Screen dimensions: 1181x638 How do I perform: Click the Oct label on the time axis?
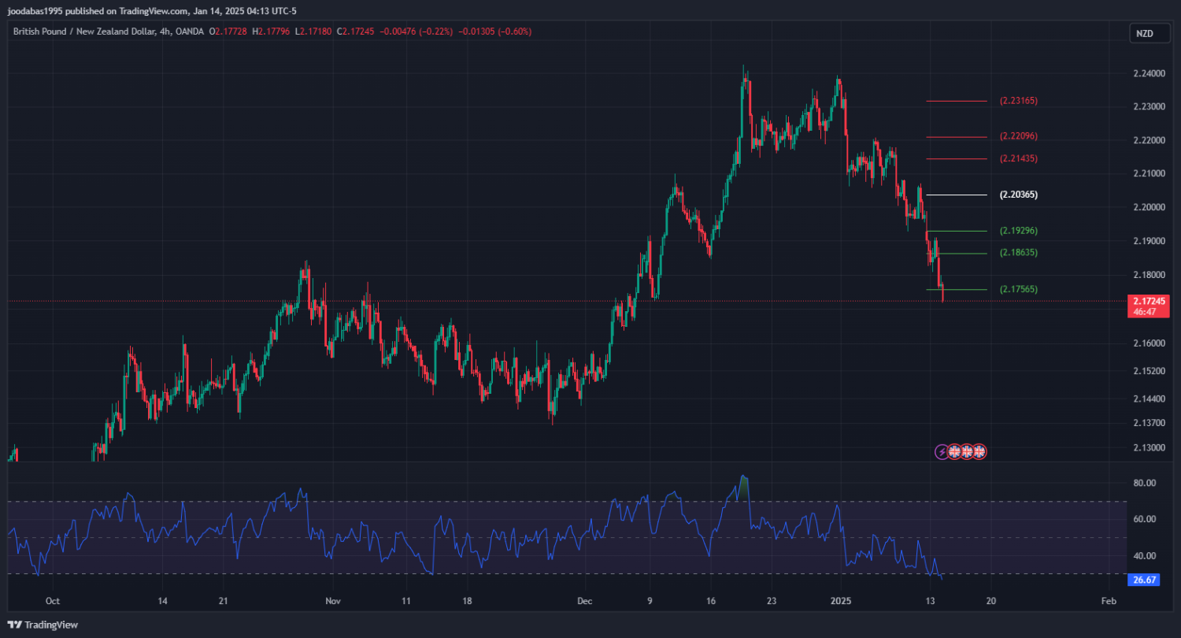click(53, 601)
